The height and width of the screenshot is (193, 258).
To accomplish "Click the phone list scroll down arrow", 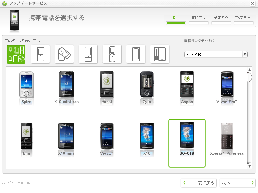I will [249, 166].
